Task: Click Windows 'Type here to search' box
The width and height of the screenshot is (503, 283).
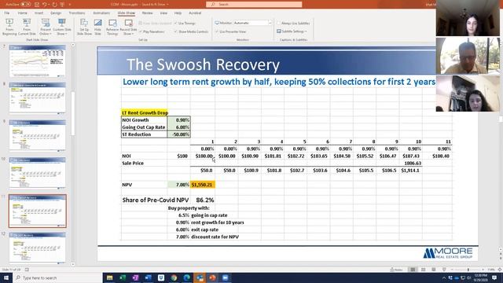Action: point(57,277)
